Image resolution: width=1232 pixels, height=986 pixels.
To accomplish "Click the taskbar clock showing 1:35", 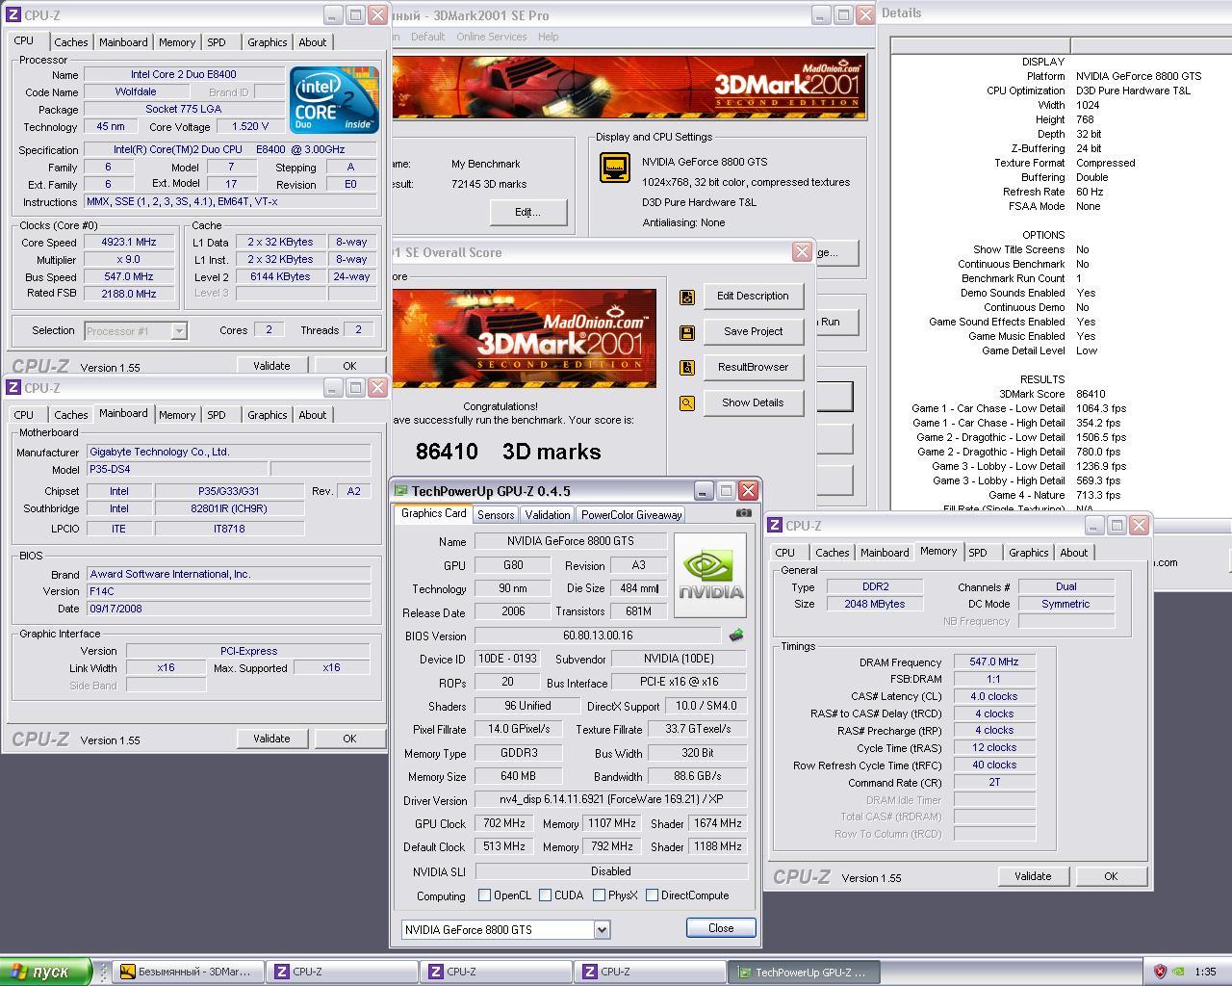I will coord(1205,972).
